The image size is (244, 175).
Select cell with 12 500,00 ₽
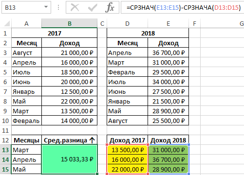click(x=70, y=91)
